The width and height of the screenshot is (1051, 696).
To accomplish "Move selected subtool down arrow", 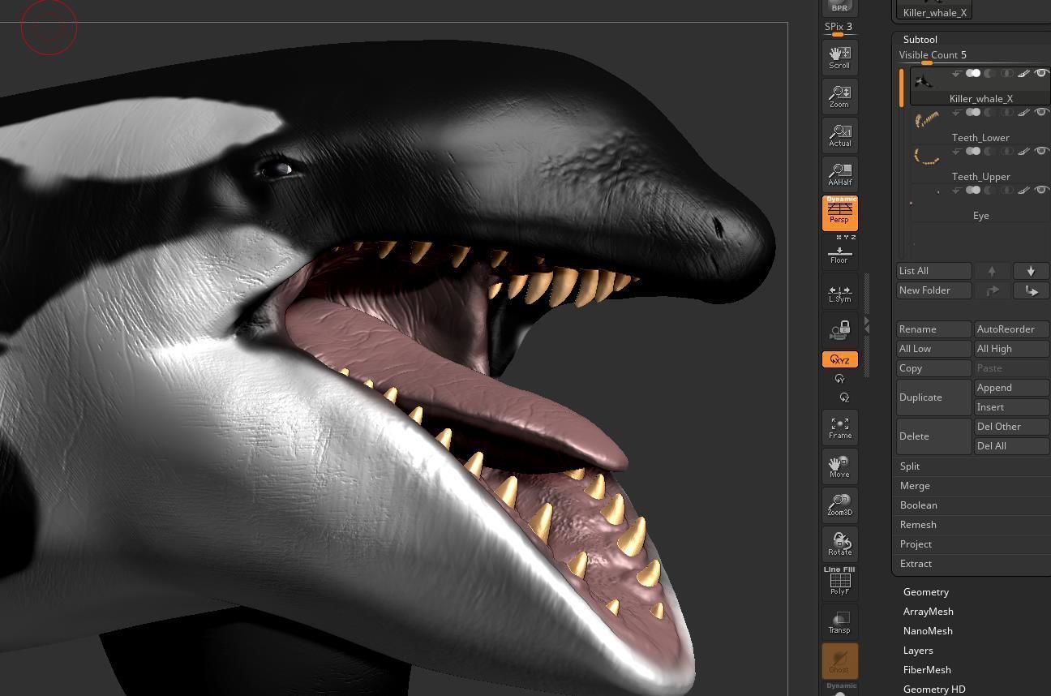I will 1031,271.
